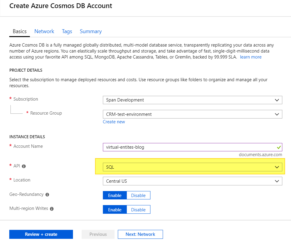The image size is (291, 243).
Task: Click the API info icon
Action: pyautogui.click(x=24, y=166)
